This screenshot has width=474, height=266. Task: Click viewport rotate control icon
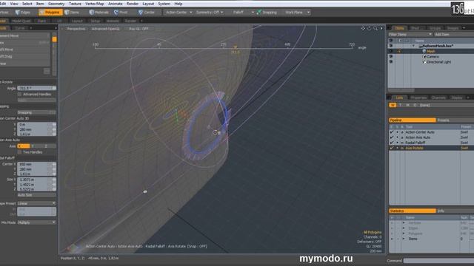[370, 28]
